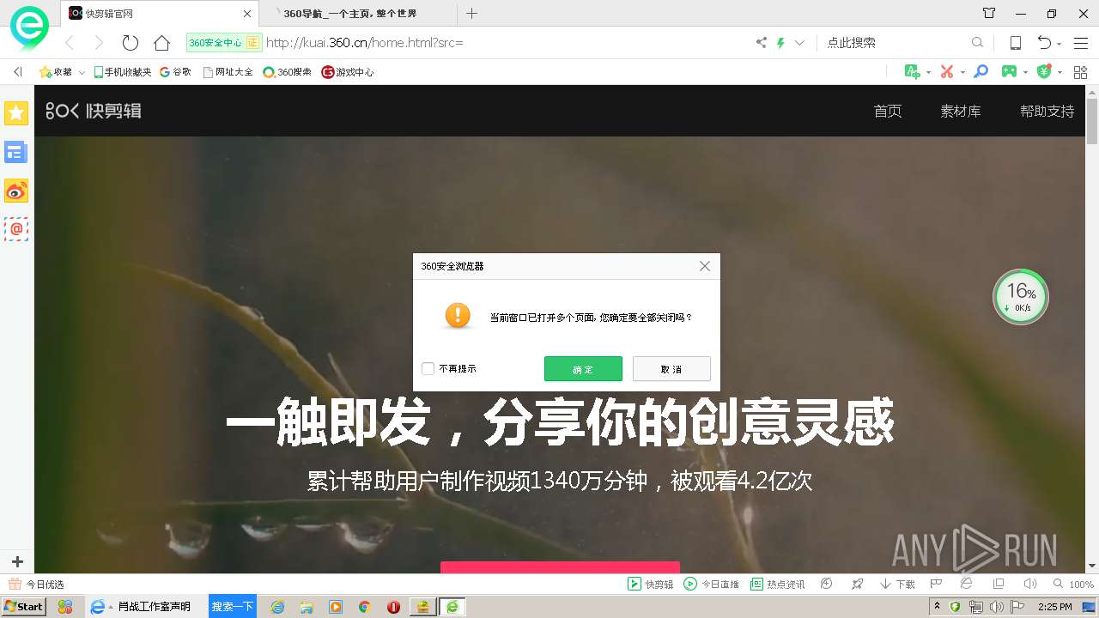The image size is (1099, 618).
Task: Open 帮助支持 in the site navigation
Action: click(1047, 111)
